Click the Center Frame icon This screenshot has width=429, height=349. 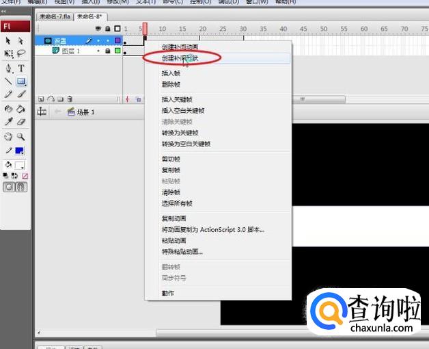(127, 99)
